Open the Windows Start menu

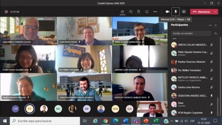point(5,121)
